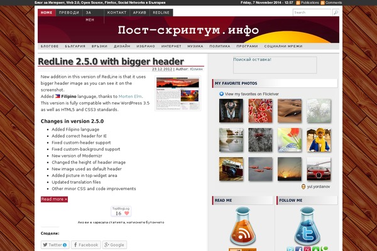Open the Publications RSS feed icon
The width and height of the screenshot is (377, 251).
298,3
